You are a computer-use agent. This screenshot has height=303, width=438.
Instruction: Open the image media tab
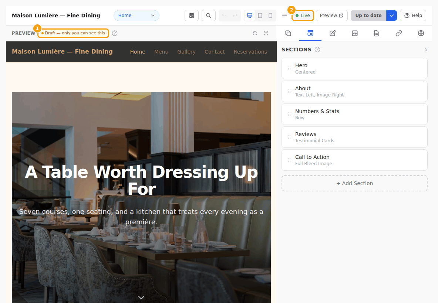pos(354,33)
